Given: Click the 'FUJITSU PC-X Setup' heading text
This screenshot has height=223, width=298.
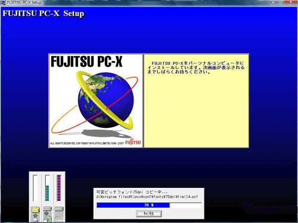Looking at the screenshot, I should [44, 14].
